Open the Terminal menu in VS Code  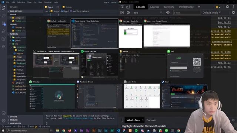pyautogui.click(x=48, y=2)
